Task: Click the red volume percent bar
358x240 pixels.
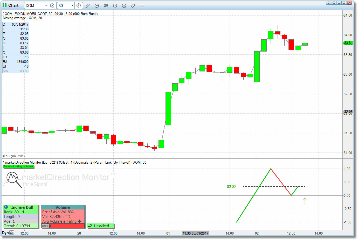Action: click(67, 226)
